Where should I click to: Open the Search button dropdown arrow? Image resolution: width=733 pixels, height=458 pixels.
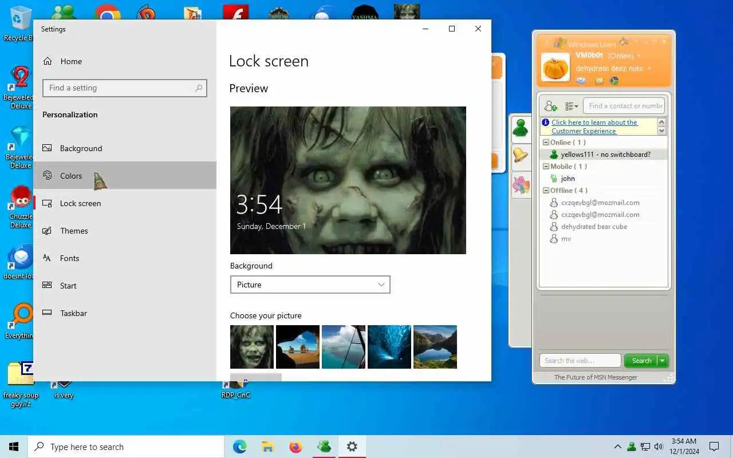[663, 361]
